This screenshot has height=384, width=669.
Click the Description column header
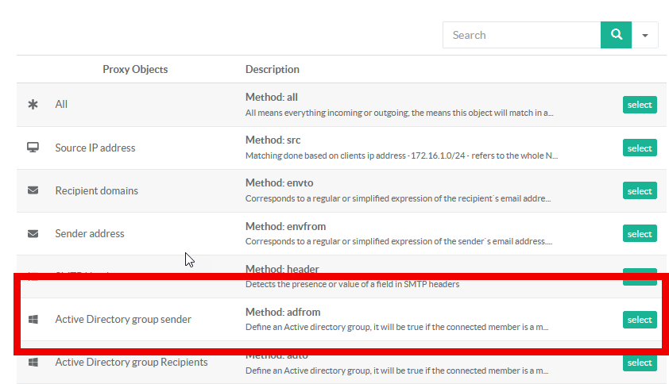(273, 69)
